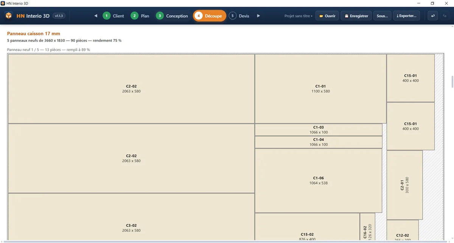Click the horizontal scrollbar at bottom
Image resolution: width=454 pixels, height=243 pixels.
click(225, 241)
